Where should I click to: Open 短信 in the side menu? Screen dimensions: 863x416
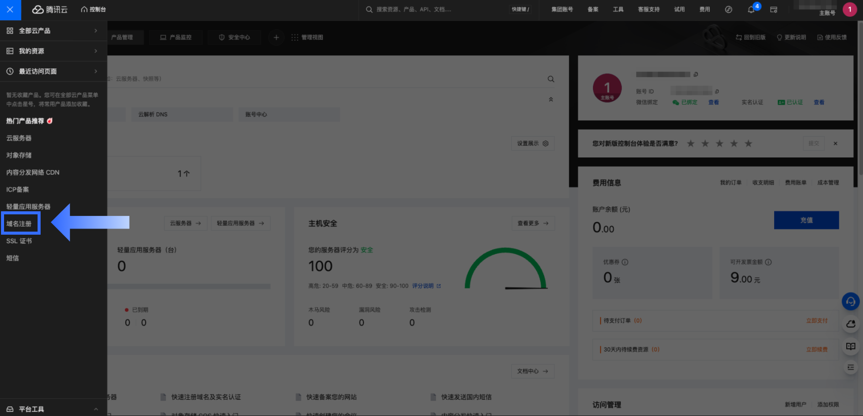(13, 258)
